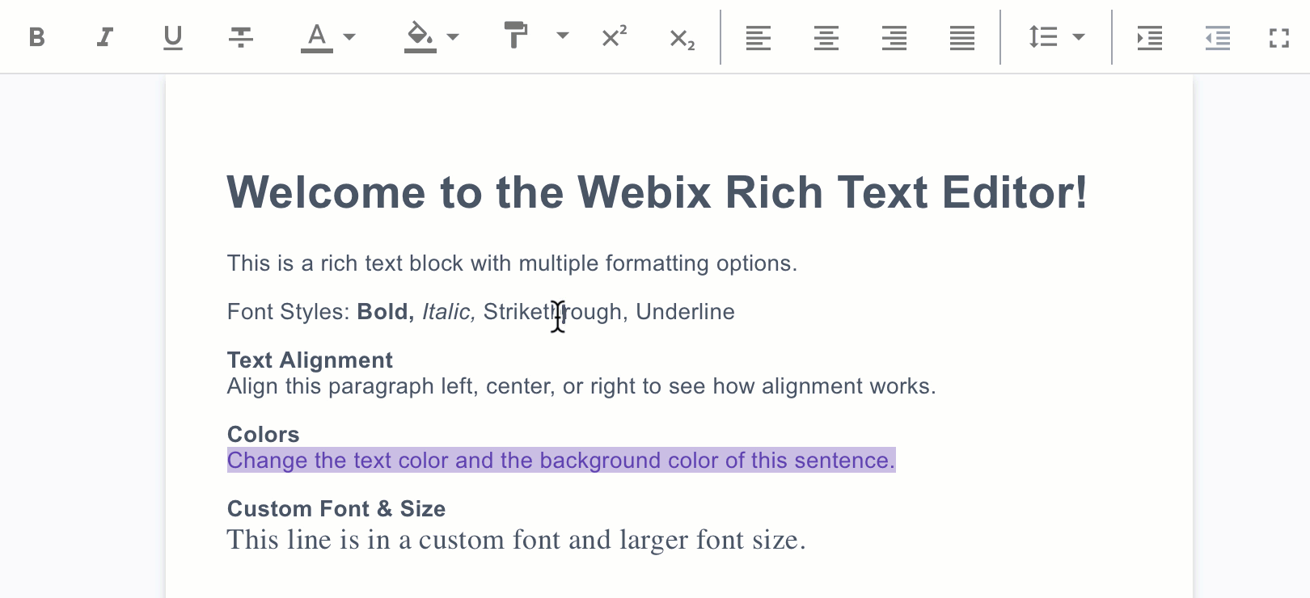The image size is (1310, 598).
Task: Decrease paragraph indent
Action: [1217, 37]
